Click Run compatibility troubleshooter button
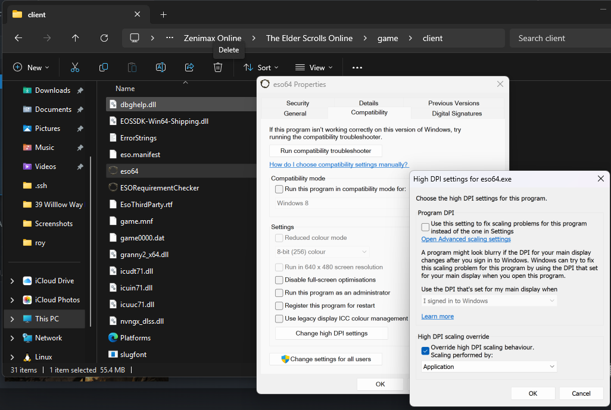611x410 pixels. 325,151
